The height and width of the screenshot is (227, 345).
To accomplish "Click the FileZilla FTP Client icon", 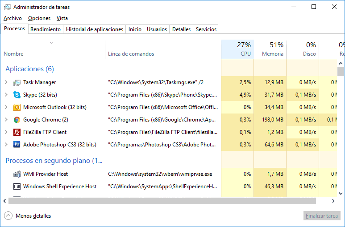I will click(17, 132).
